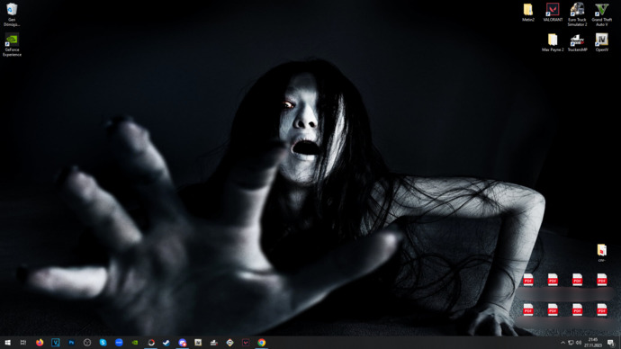Viewport: 621px width, 349px height.
Task: Open the NVIDIA icon on taskbar
Action: coord(135,343)
